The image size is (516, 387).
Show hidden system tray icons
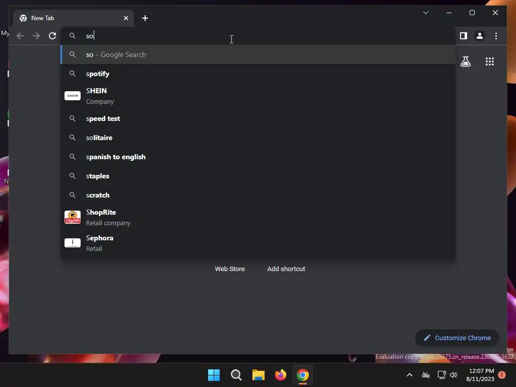[409, 375]
